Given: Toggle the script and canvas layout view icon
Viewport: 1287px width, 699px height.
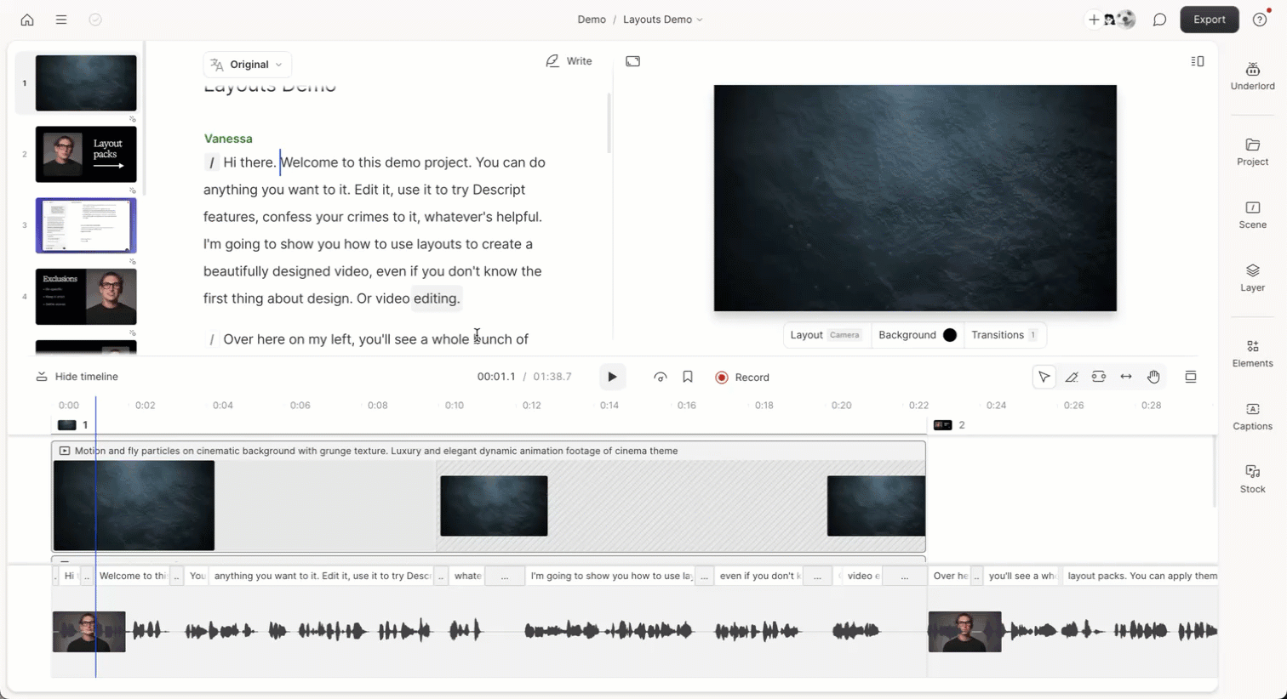Looking at the screenshot, I should 1198,61.
